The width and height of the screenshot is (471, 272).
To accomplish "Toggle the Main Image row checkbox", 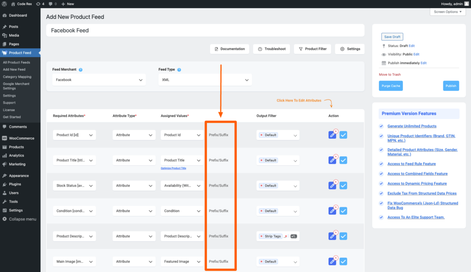I will (x=343, y=261).
